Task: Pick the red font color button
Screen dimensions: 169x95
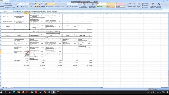Action: pyautogui.click(x=31, y=7)
